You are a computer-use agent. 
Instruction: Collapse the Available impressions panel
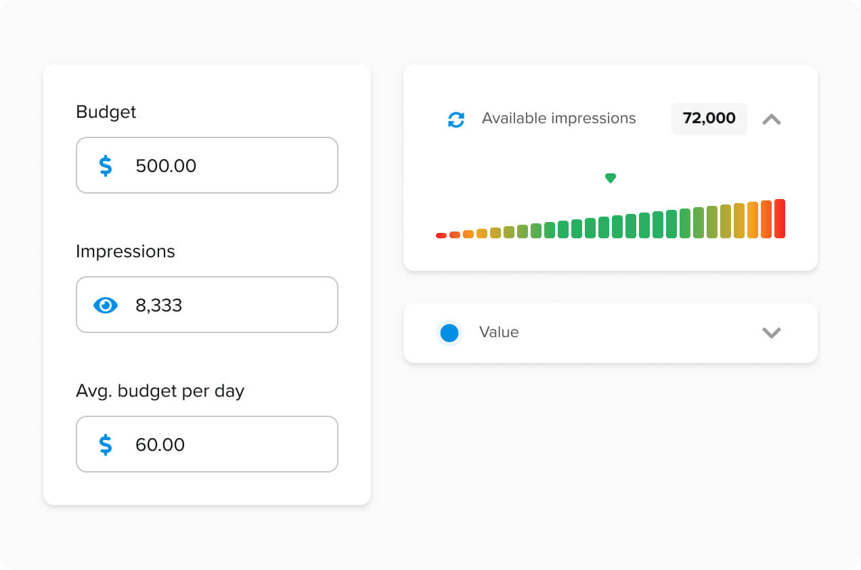click(x=771, y=120)
